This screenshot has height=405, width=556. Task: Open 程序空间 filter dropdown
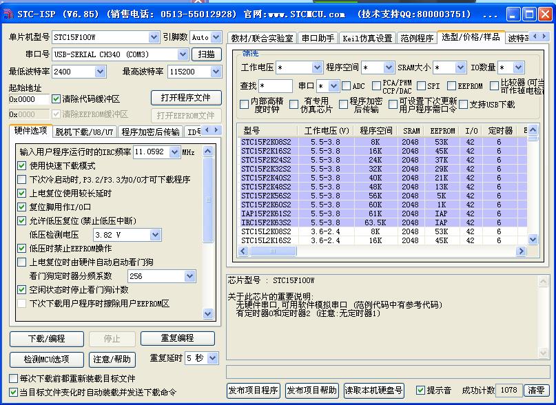tap(389, 67)
